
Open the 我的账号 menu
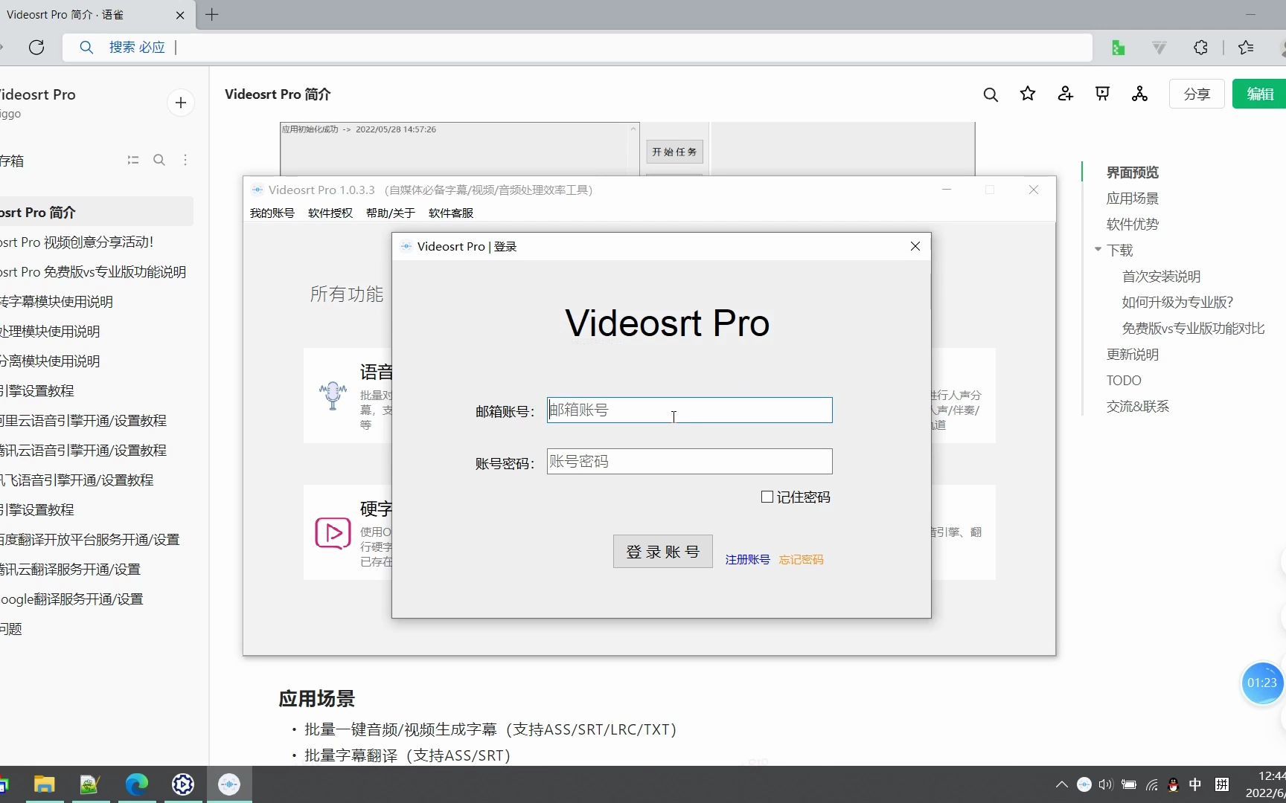(x=272, y=213)
